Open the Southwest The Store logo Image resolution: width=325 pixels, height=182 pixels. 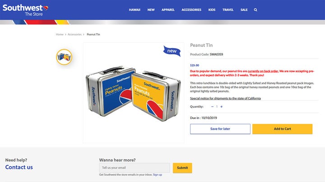click(x=25, y=10)
